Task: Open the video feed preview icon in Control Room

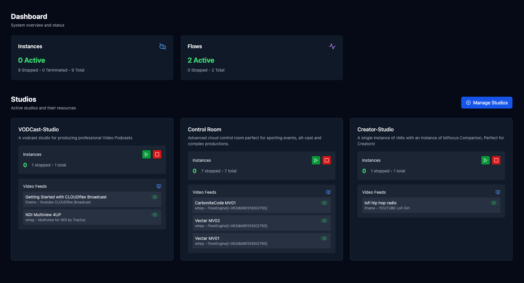Action: (328, 192)
